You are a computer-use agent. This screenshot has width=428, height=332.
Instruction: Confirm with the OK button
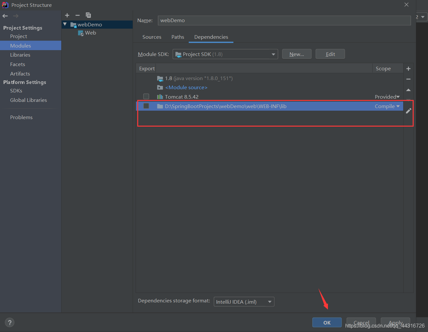pyautogui.click(x=327, y=323)
